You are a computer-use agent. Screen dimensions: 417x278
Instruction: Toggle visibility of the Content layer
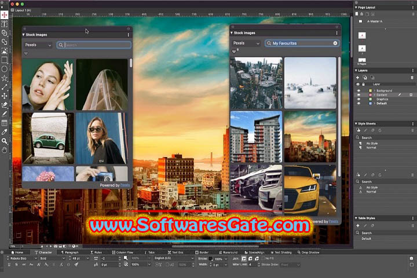pos(359,95)
